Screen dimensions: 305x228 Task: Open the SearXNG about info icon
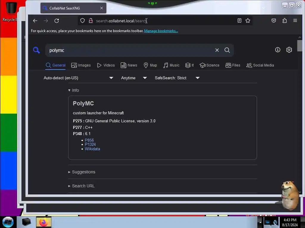click(278, 50)
